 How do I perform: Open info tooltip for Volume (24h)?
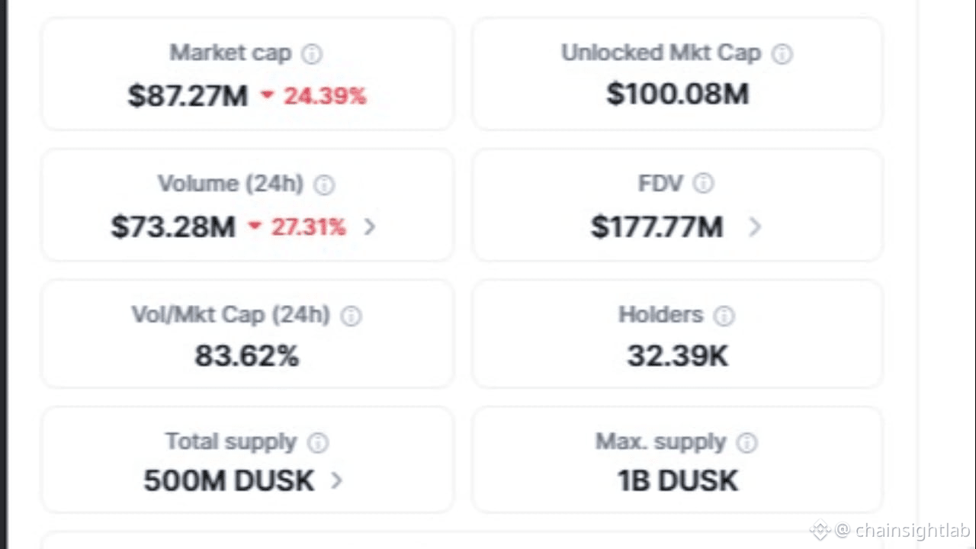click(324, 185)
